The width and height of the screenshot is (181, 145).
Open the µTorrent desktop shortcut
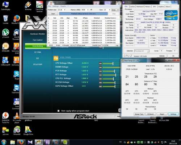click(5, 33)
